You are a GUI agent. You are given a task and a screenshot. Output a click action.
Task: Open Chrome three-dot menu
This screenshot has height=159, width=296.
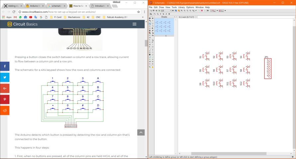point(145,12)
